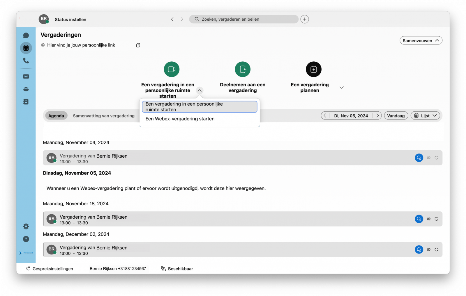
Task: Click 'Bernie Rijksen +31881234567' in footer
Action: [118, 269]
